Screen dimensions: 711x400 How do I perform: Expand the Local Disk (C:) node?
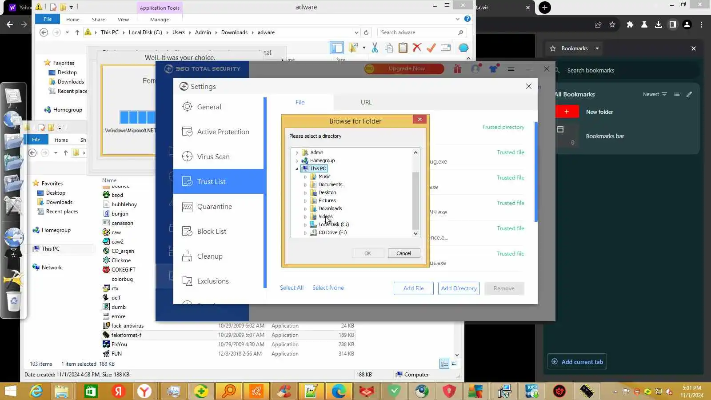pyautogui.click(x=306, y=225)
